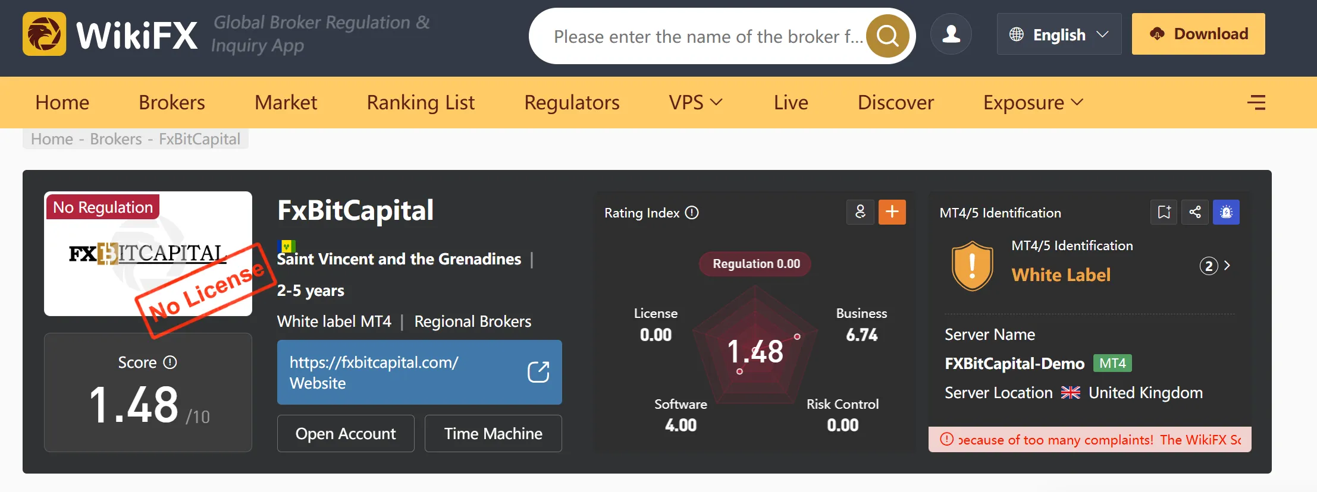Open the hamburger menu icon

tap(1256, 103)
